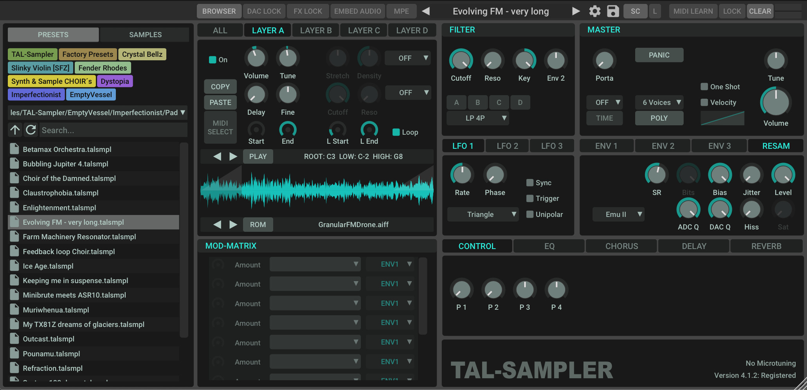This screenshot has height=390, width=807.
Task: Open the Triangle LFO waveform dropdown
Action: click(483, 214)
